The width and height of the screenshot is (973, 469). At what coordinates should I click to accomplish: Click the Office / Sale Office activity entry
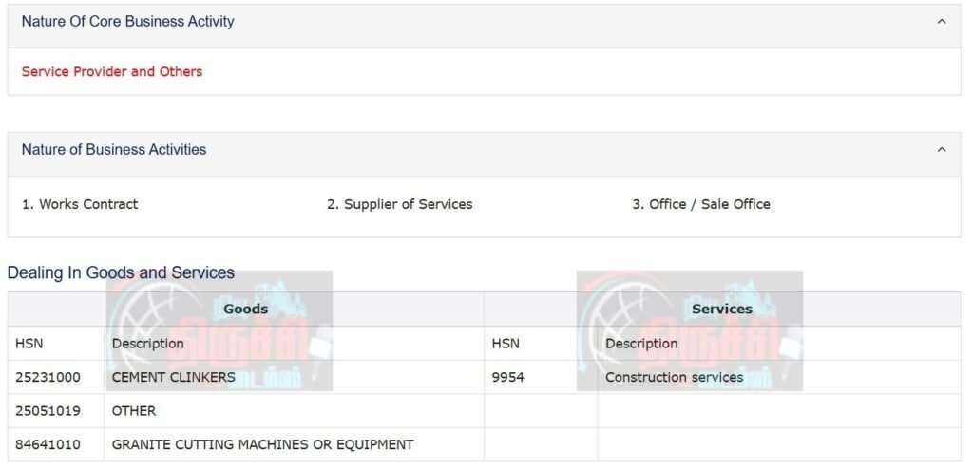tap(701, 204)
